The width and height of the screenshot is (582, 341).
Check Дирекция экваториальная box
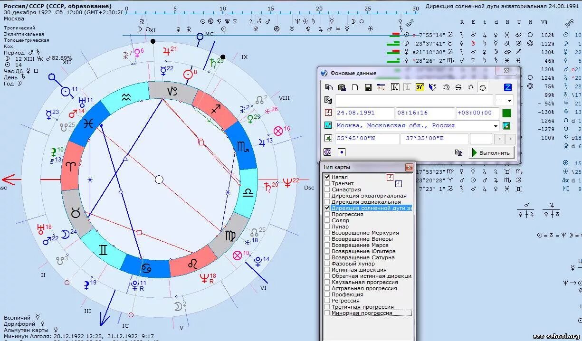(x=327, y=196)
